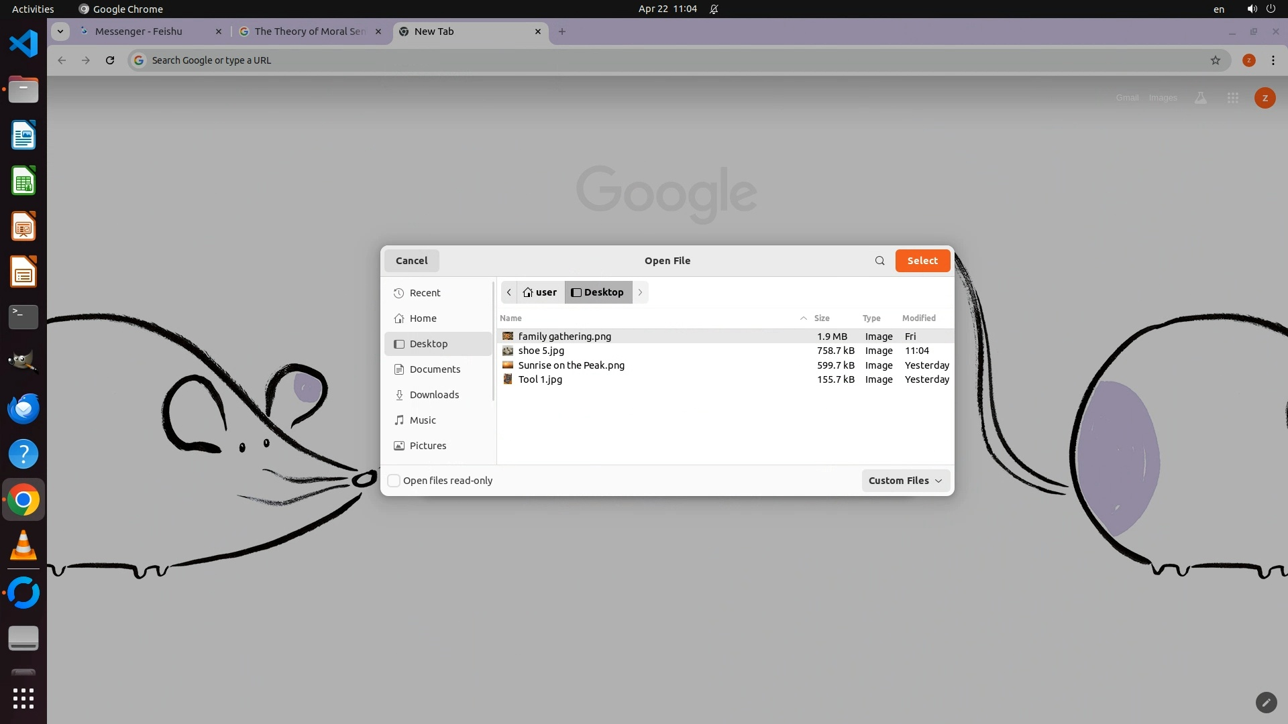Click the search icon in Open File dialog
The height and width of the screenshot is (724, 1288).
pos(879,261)
